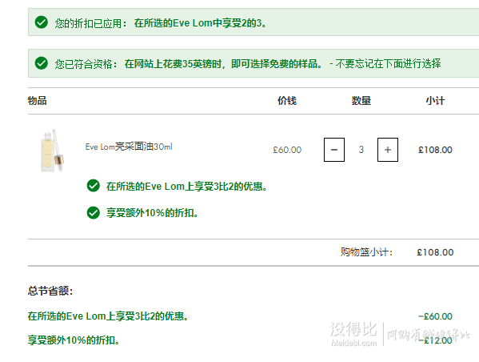Click the 数量 column header
The height and width of the screenshot is (362, 479).
(361, 100)
